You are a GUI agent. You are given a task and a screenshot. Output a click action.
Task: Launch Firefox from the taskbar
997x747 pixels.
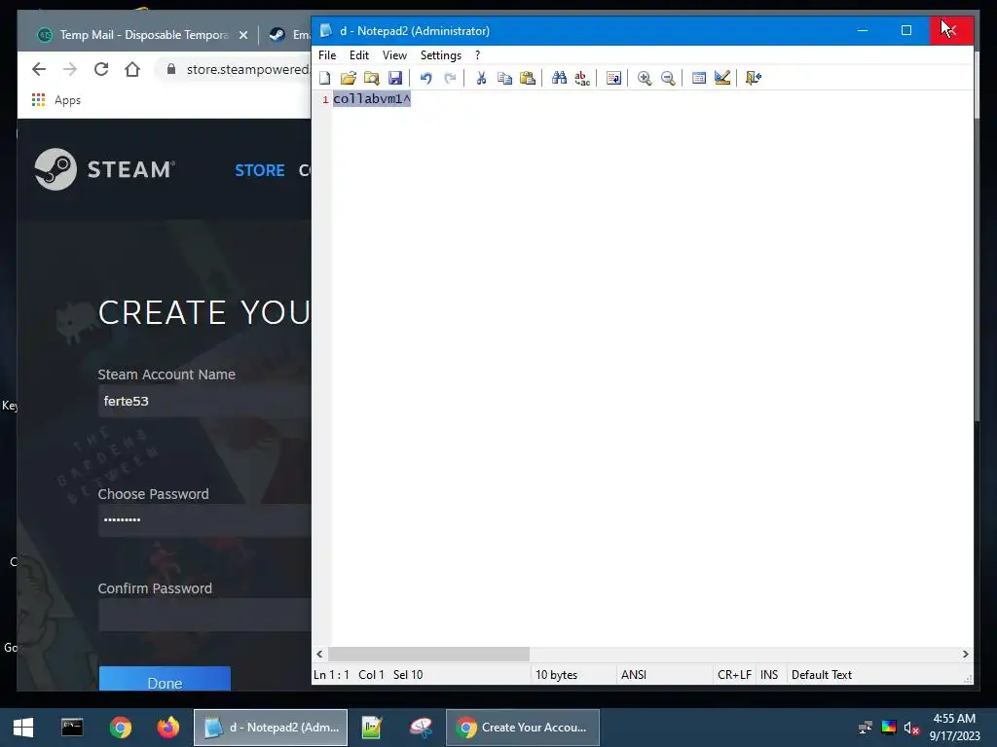point(168,728)
